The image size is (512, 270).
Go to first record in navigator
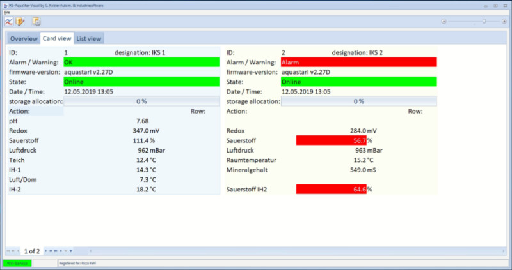(8, 251)
